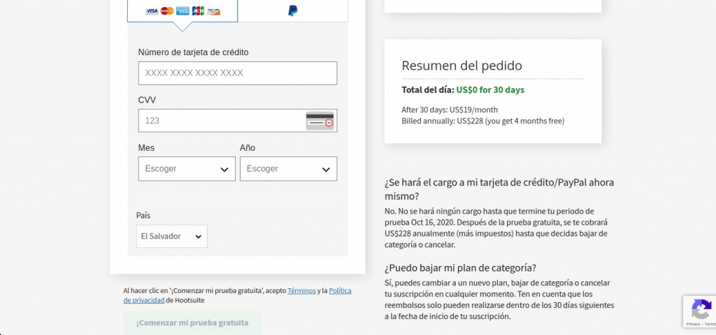
Task: Click the CVV card hint icon
Action: (x=320, y=121)
